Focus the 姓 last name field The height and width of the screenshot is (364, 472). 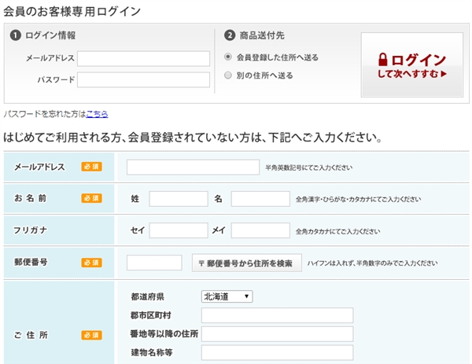coord(179,199)
